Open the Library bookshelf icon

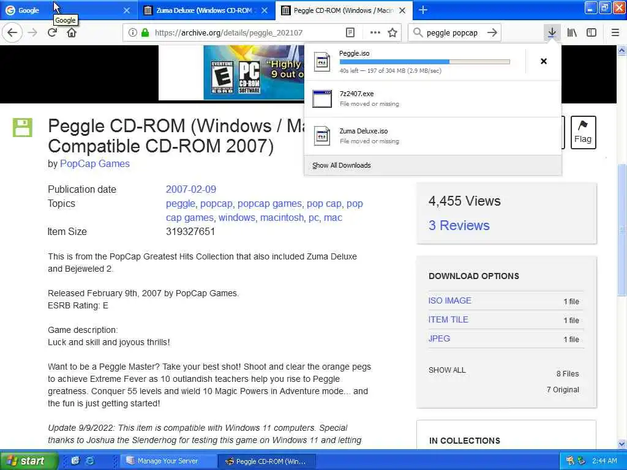click(x=572, y=32)
